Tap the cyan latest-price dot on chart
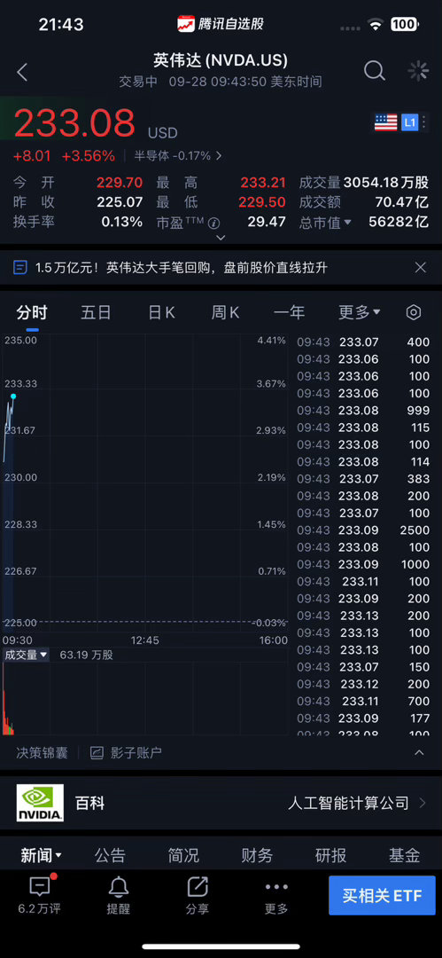The image size is (442, 958). [x=12, y=397]
